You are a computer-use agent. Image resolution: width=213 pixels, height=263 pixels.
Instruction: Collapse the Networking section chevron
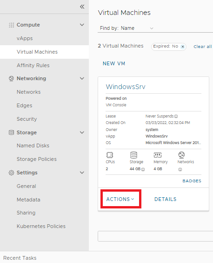(x=82, y=78)
